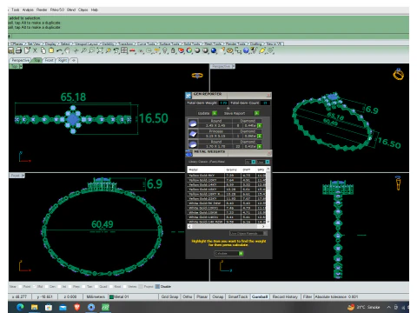Toggle the Disable osnap checkbox
This screenshot has width=417, height=313.
click(157, 286)
